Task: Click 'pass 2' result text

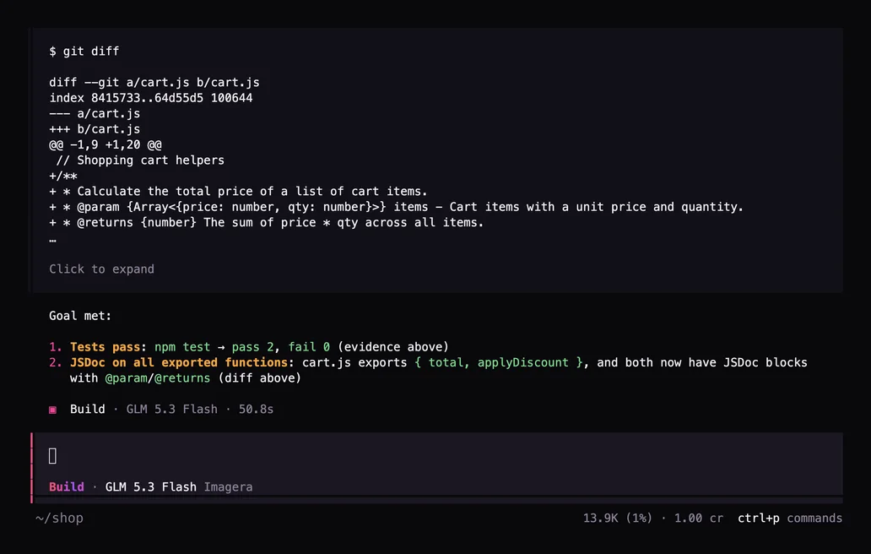Action: [252, 347]
